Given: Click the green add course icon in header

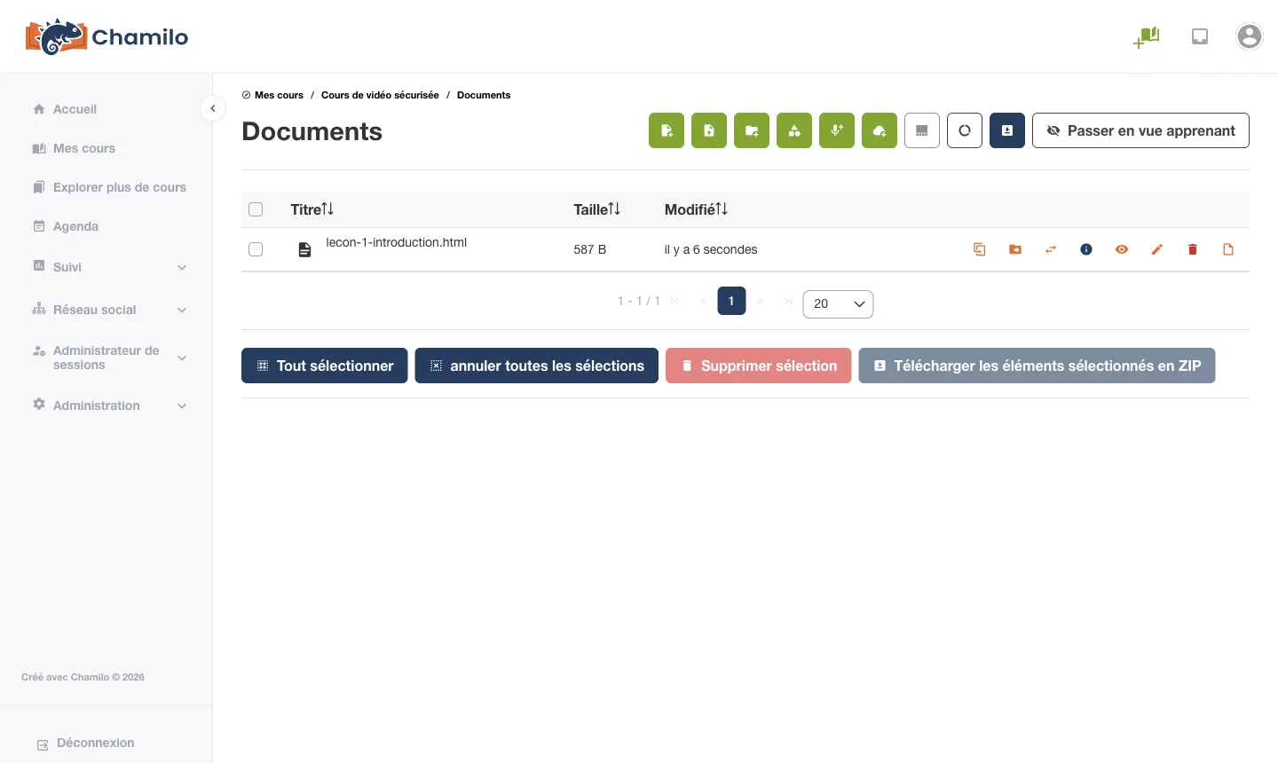Looking at the screenshot, I should coord(1147,36).
